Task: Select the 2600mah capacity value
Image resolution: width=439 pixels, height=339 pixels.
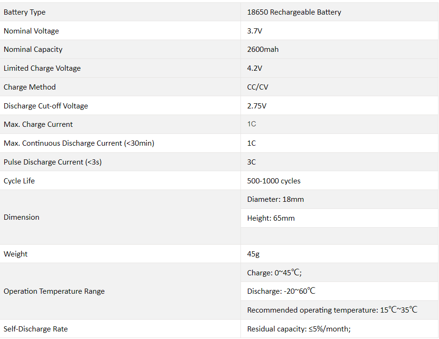Action: tap(263, 50)
